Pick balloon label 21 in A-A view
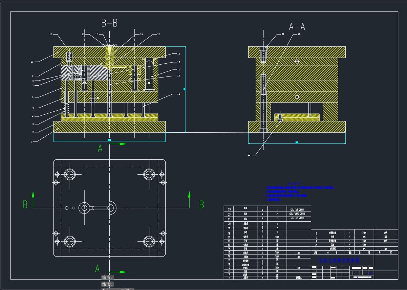This screenshot has height=290, width=407. (283, 34)
